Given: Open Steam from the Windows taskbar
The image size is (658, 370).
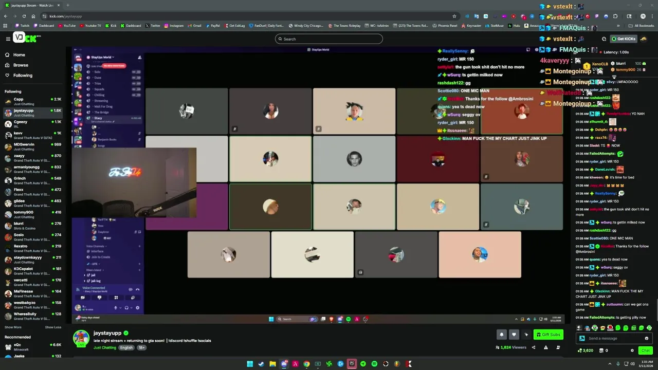Looking at the screenshot, I should [261, 364].
